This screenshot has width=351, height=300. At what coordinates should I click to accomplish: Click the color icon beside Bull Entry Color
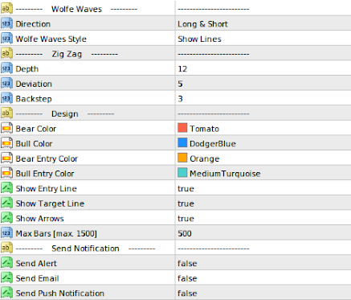click(x=6, y=173)
